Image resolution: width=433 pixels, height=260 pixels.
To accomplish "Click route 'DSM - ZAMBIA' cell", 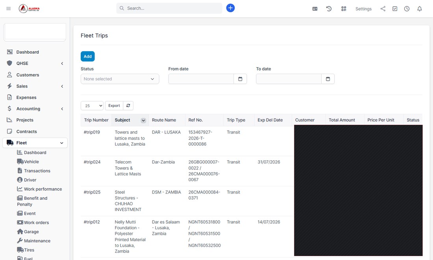I will pyautogui.click(x=167, y=192).
